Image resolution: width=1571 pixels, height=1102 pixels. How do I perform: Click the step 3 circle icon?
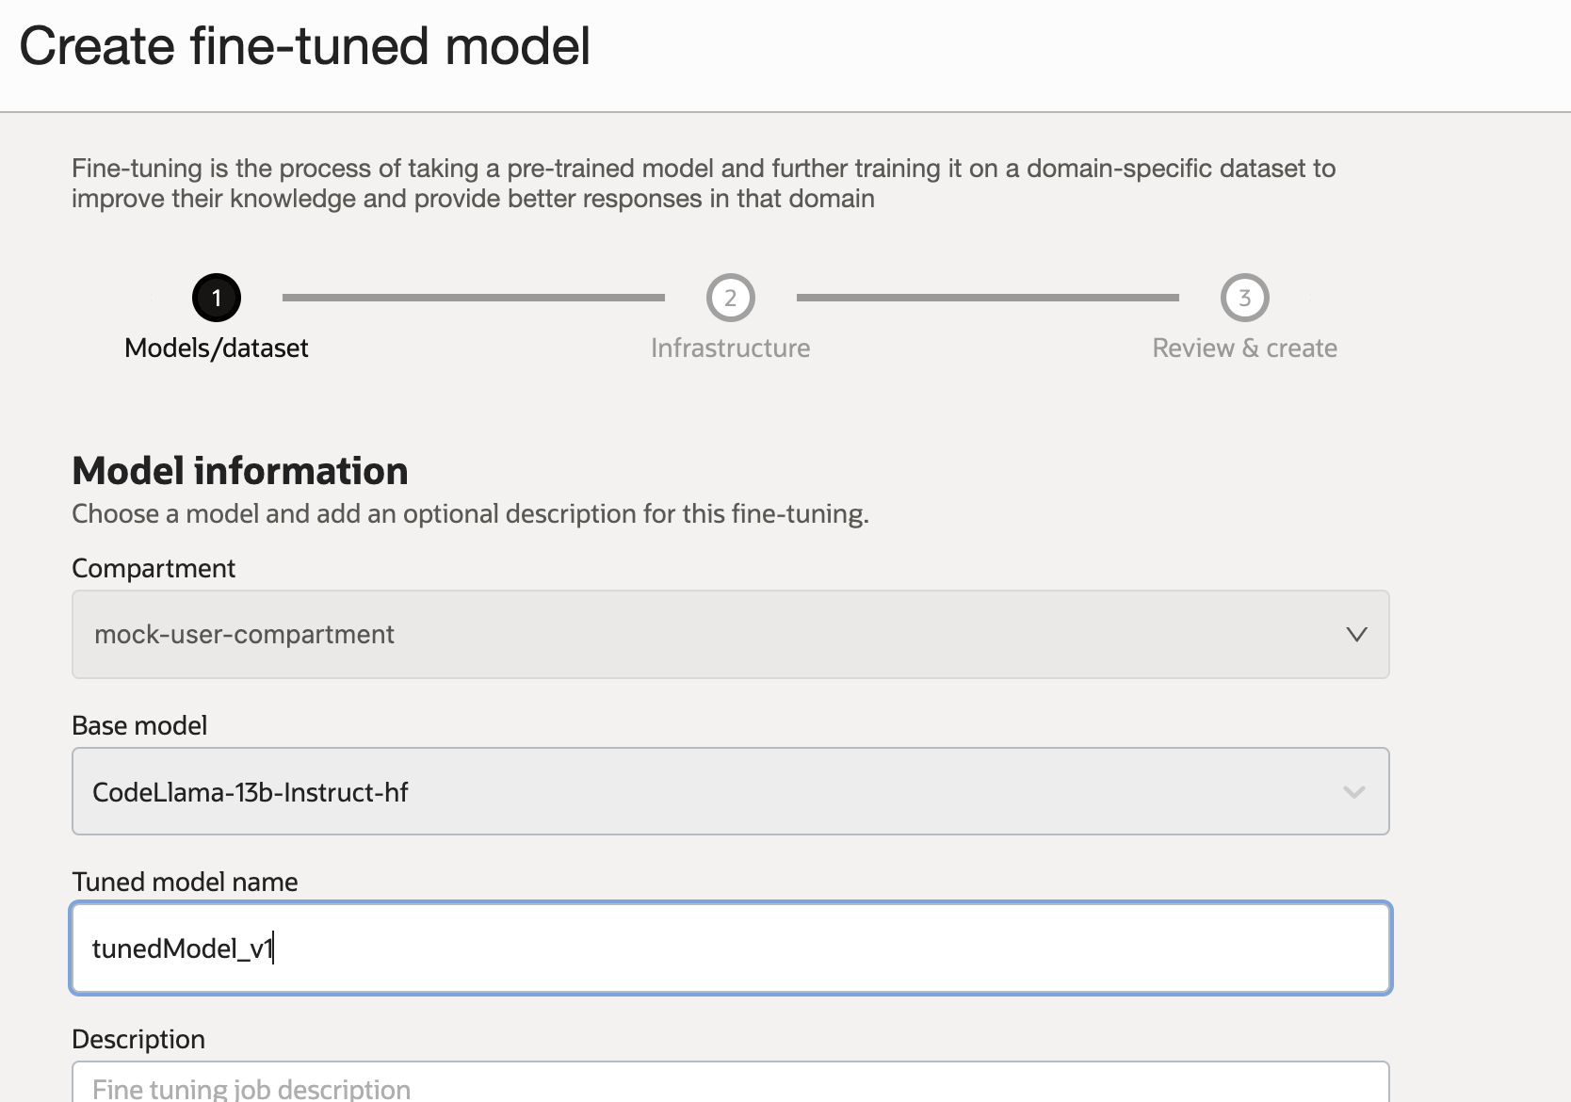1244,298
